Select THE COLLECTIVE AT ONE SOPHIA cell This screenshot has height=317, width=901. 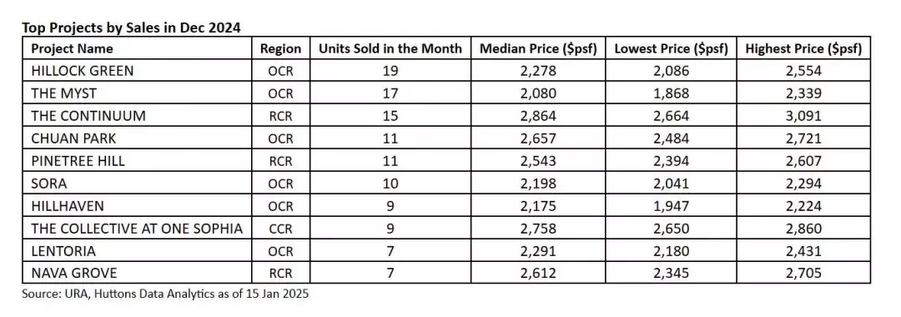[x=137, y=229]
